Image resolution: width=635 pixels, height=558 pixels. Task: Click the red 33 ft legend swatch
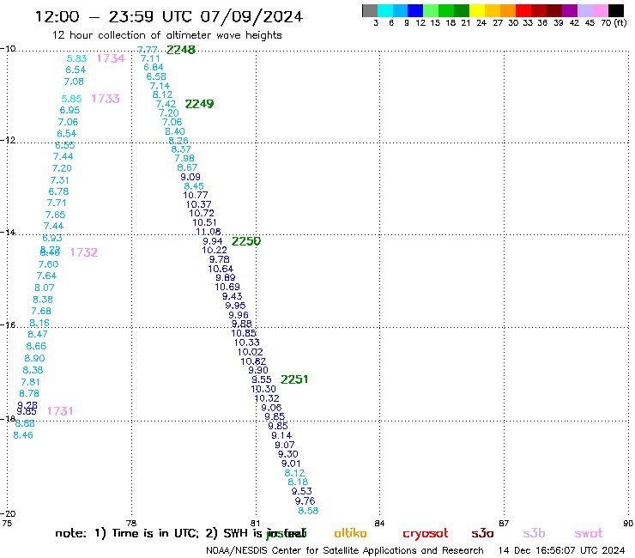[x=523, y=11]
